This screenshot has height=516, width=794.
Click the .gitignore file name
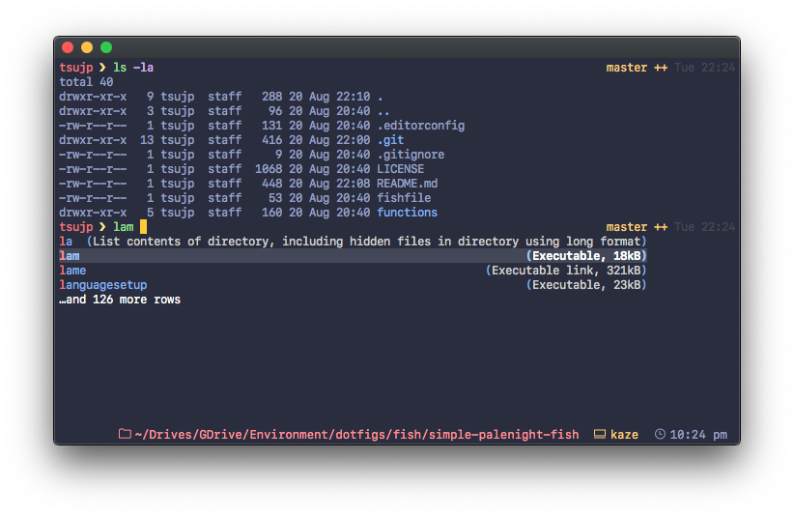click(x=411, y=155)
